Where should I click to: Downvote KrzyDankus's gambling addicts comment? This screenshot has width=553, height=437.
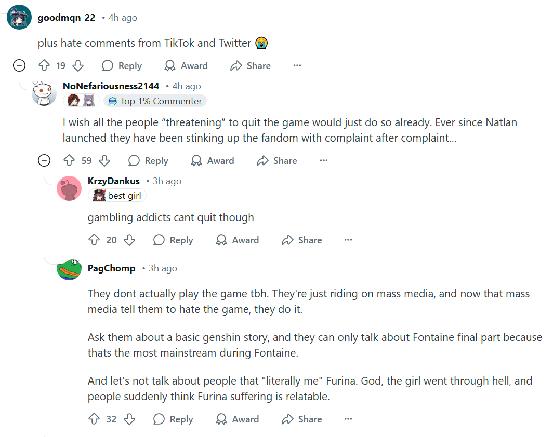point(129,240)
